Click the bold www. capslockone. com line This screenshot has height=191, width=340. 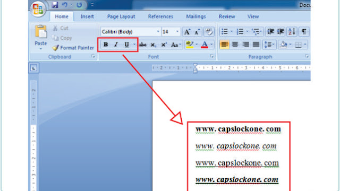[x=238, y=129]
